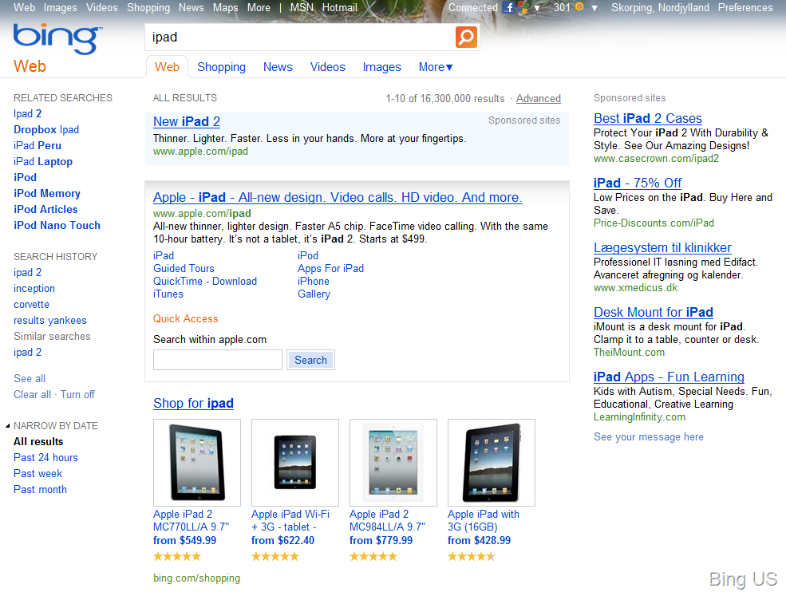Click the Search within apple.com field
Viewport: 786px width, 592px height.
point(218,360)
